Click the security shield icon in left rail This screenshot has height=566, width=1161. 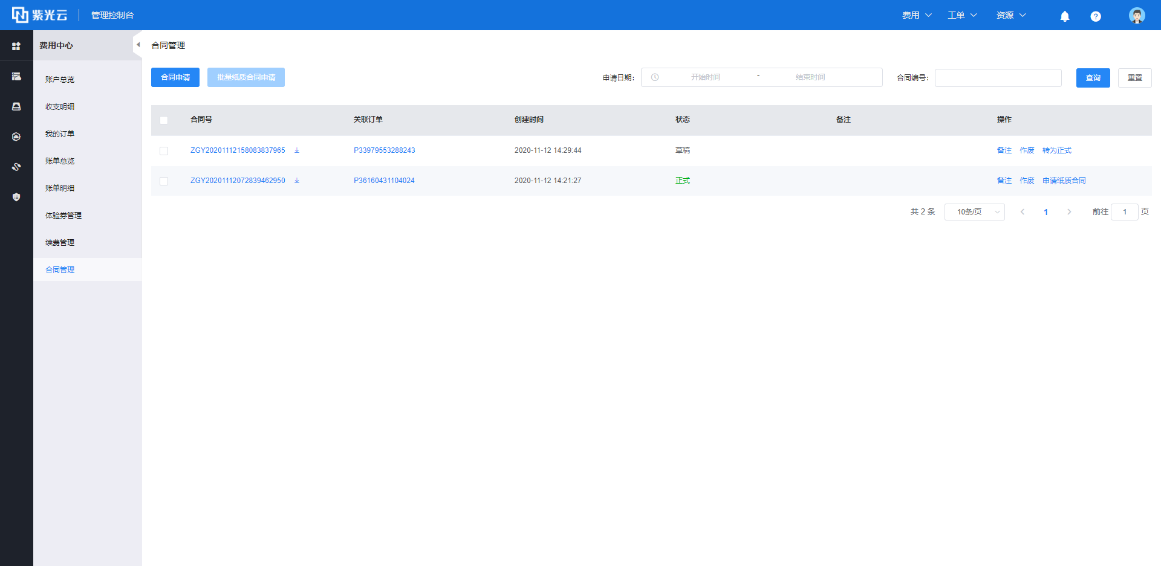pyautogui.click(x=16, y=197)
